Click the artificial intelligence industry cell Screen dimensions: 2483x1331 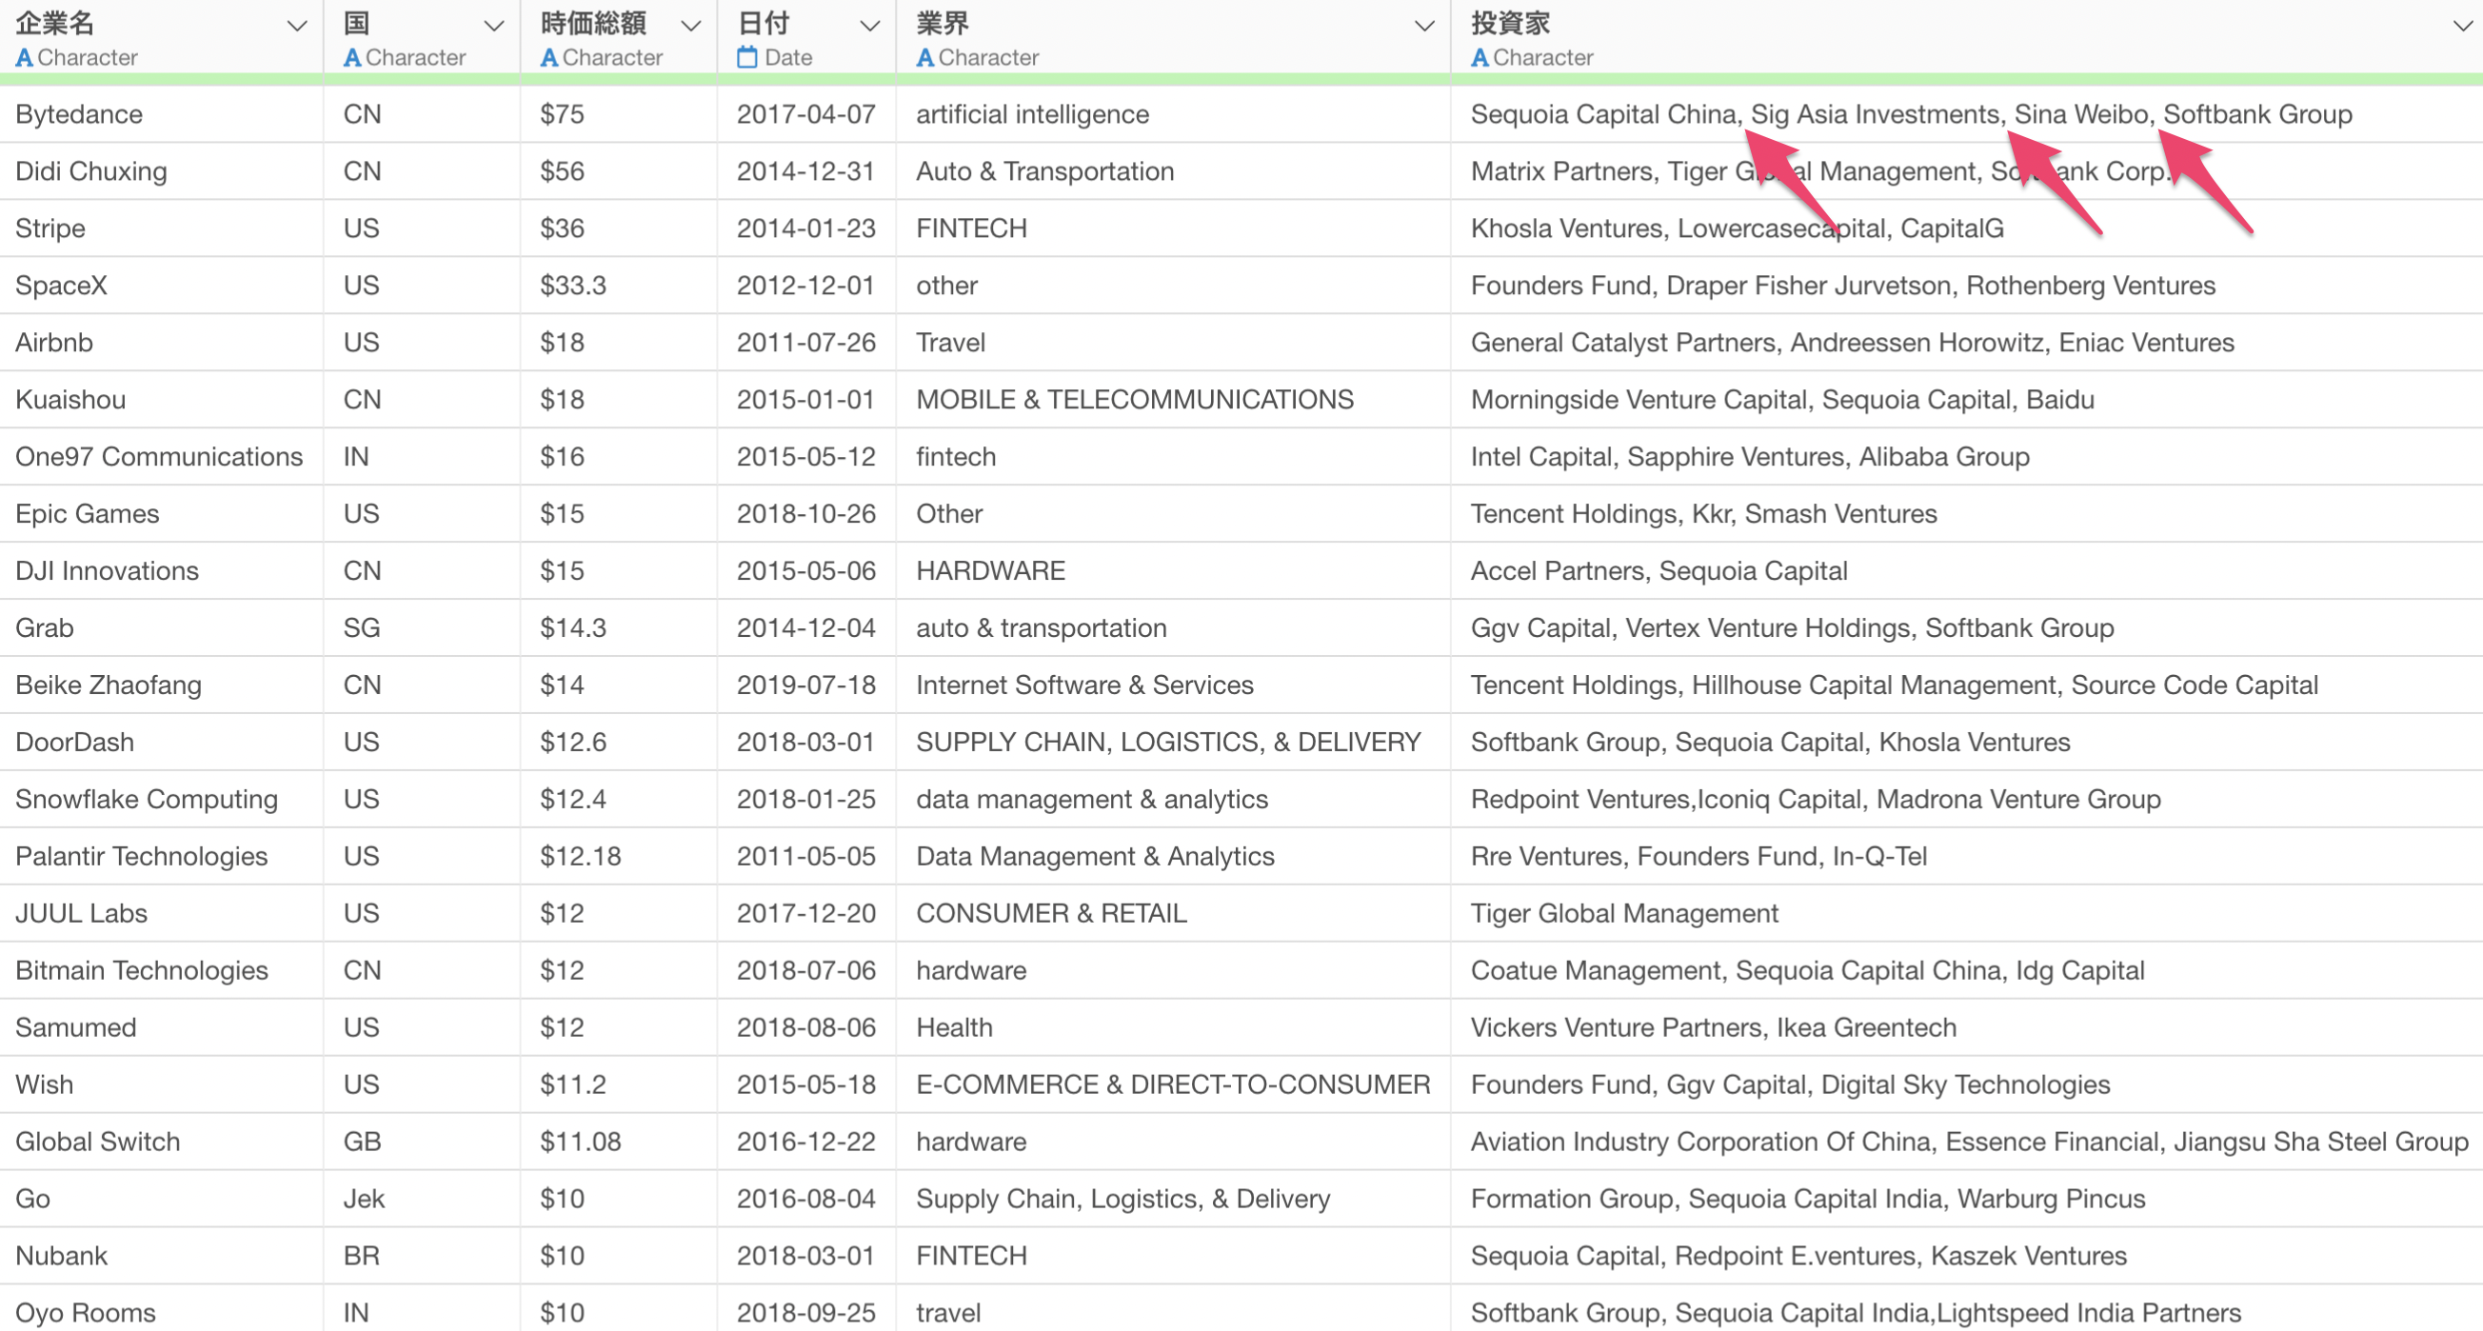coord(1173,114)
